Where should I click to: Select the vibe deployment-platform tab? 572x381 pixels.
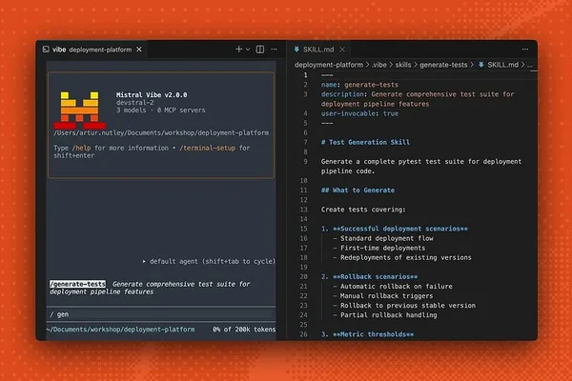tap(92, 50)
